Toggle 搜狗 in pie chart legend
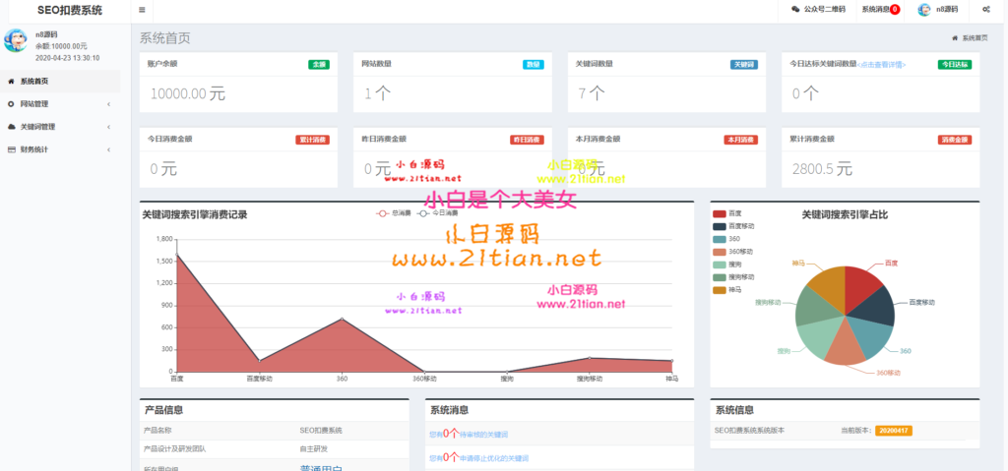1008x471 pixels. (x=727, y=265)
